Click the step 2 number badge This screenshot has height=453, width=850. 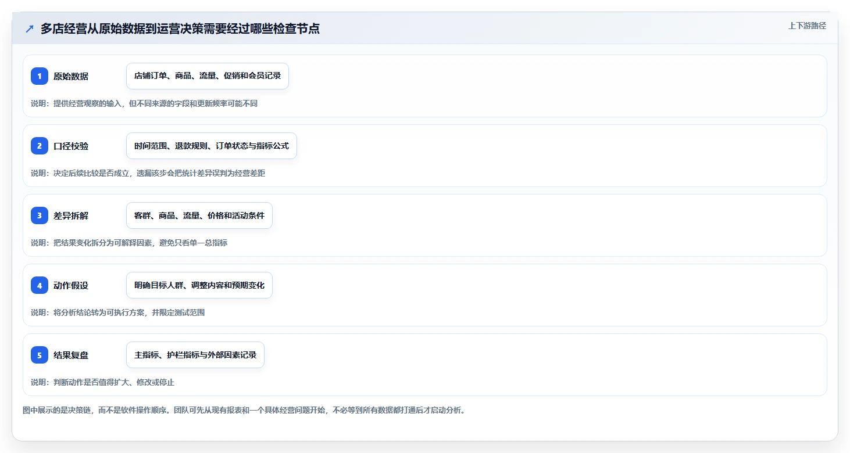[40, 146]
